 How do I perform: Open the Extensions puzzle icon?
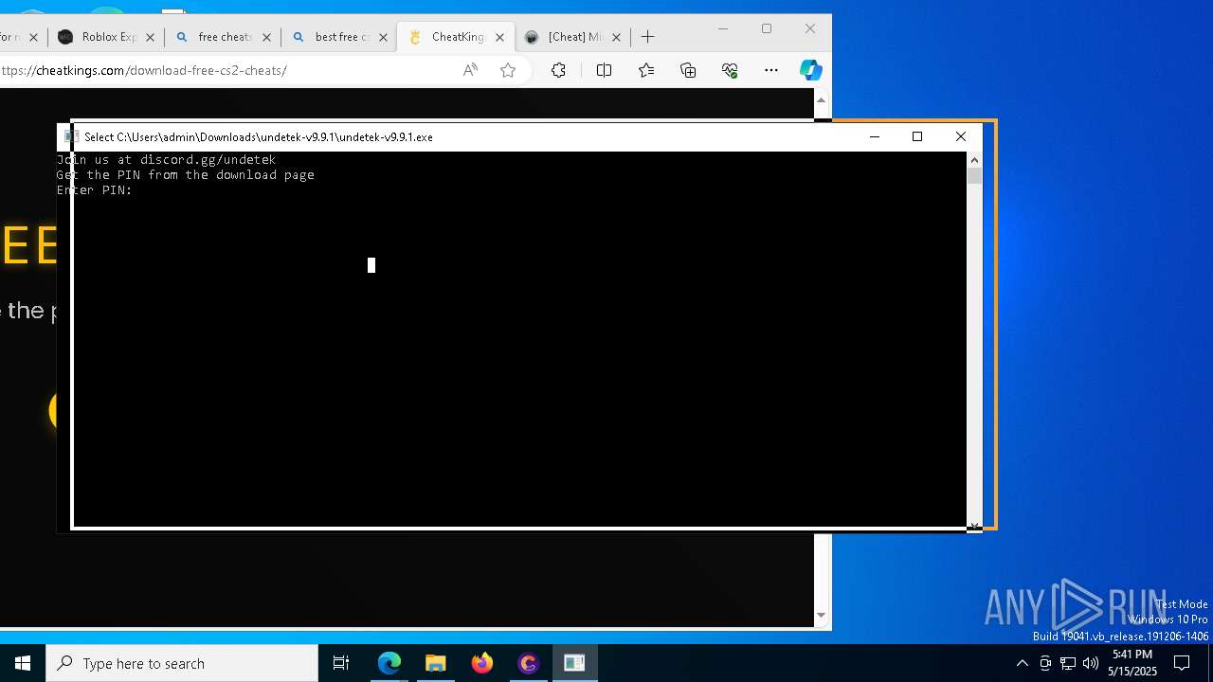coord(558,70)
